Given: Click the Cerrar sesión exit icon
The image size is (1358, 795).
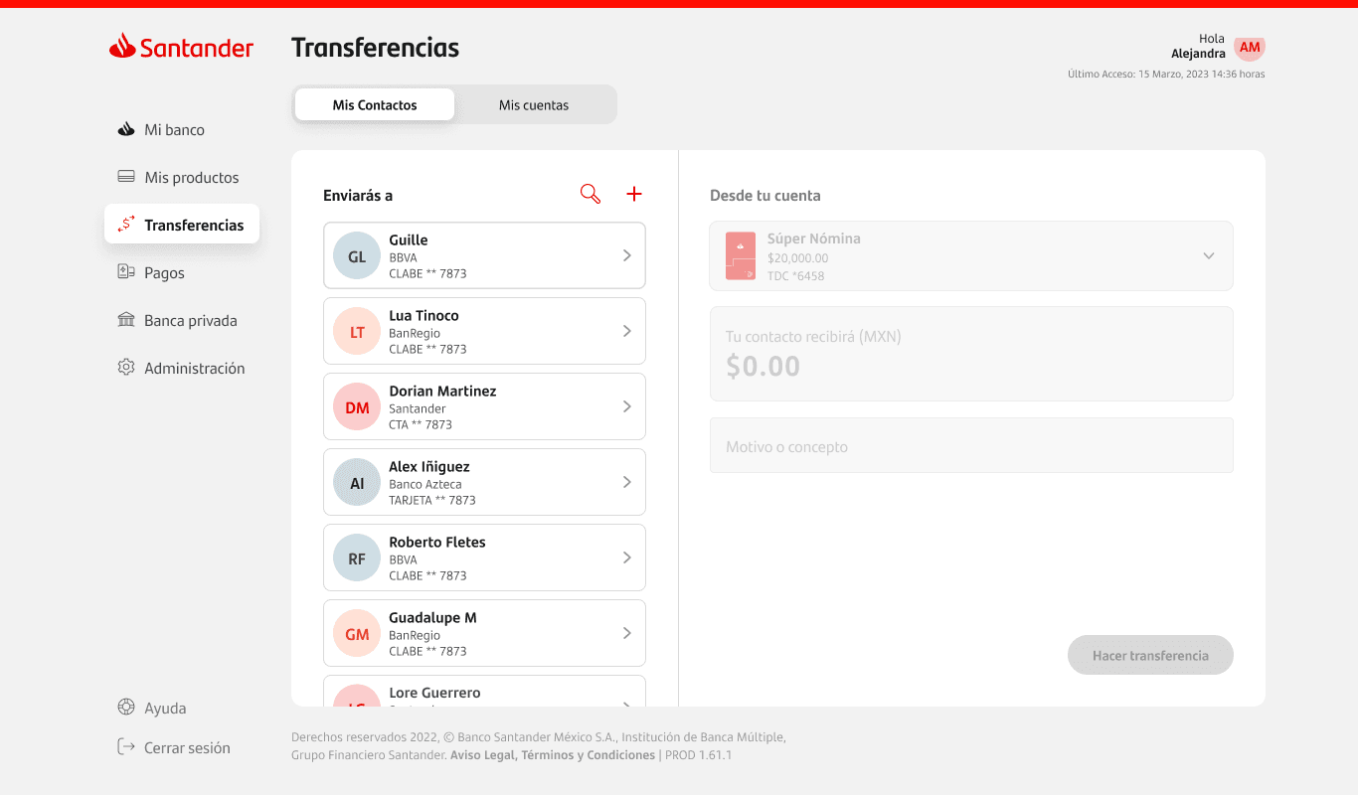Looking at the screenshot, I should (x=126, y=747).
